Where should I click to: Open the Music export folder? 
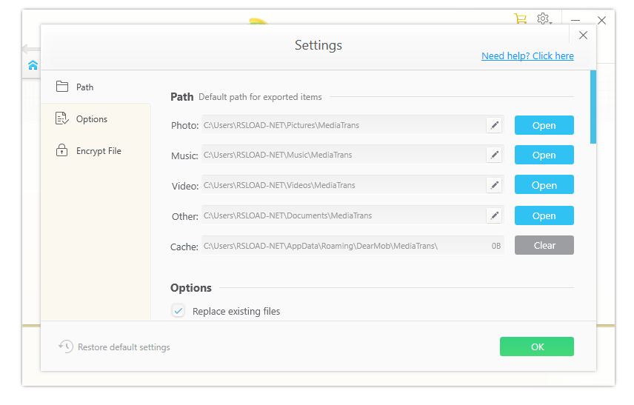(x=544, y=155)
